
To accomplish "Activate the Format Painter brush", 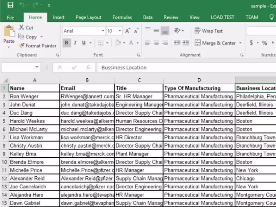I will click(x=22, y=46).
